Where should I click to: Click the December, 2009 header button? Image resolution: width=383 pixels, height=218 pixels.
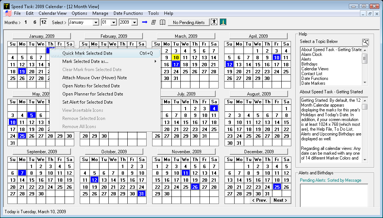pyautogui.click(x=259, y=151)
